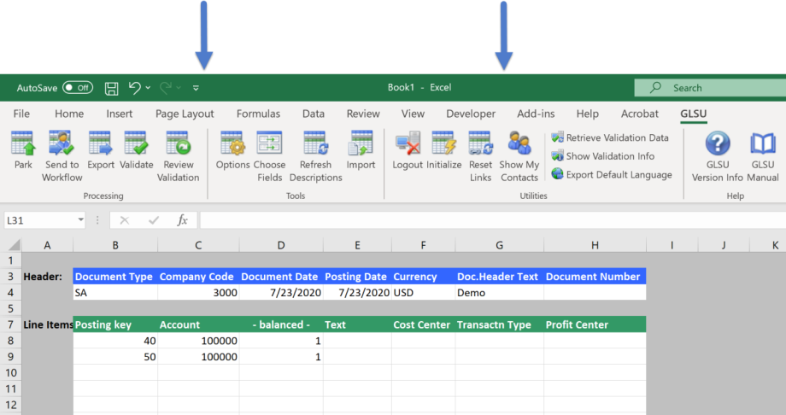Click the Profit Center header cell
Viewport: 786px width, 415px height.
pos(595,324)
